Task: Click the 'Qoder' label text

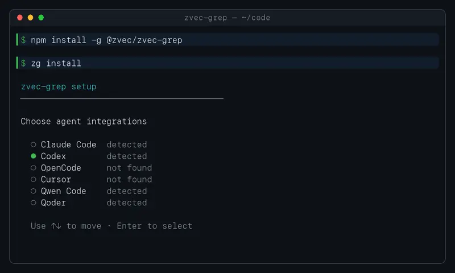Action: [x=53, y=202]
